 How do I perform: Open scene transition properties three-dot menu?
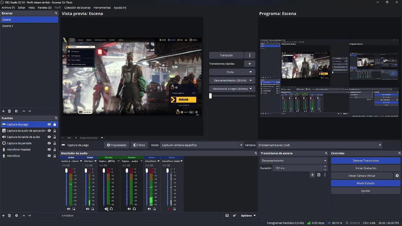pos(325,175)
